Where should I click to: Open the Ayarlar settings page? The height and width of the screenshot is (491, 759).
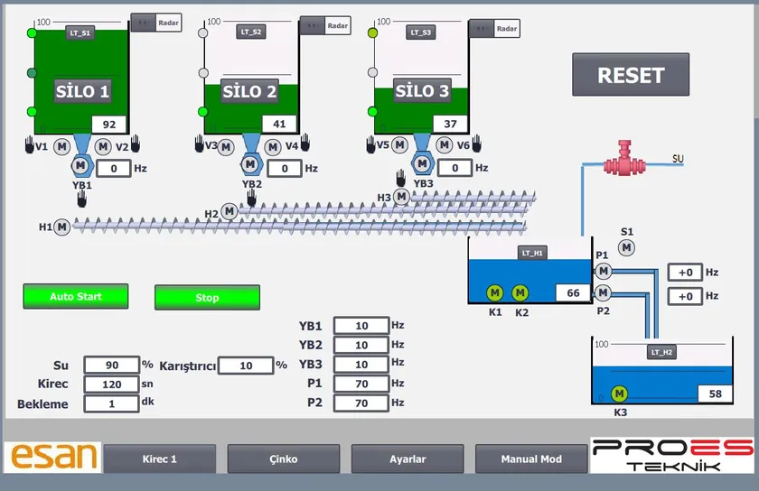(x=408, y=459)
